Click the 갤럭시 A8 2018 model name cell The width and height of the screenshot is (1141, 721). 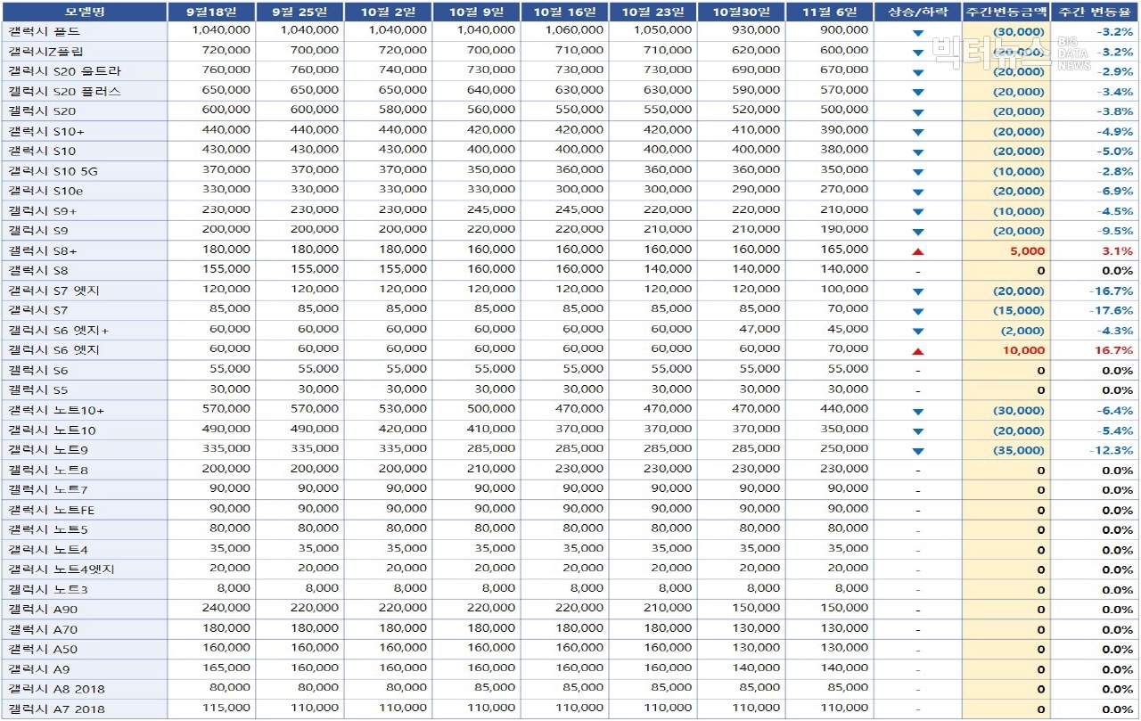[x=84, y=690]
